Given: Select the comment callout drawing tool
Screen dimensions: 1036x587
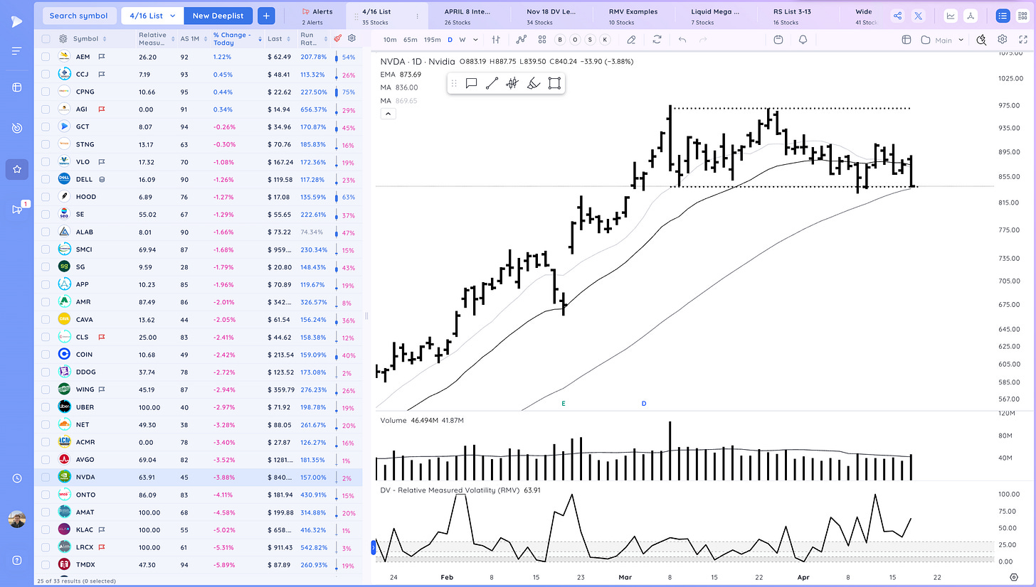Looking at the screenshot, I should [471, 83].
